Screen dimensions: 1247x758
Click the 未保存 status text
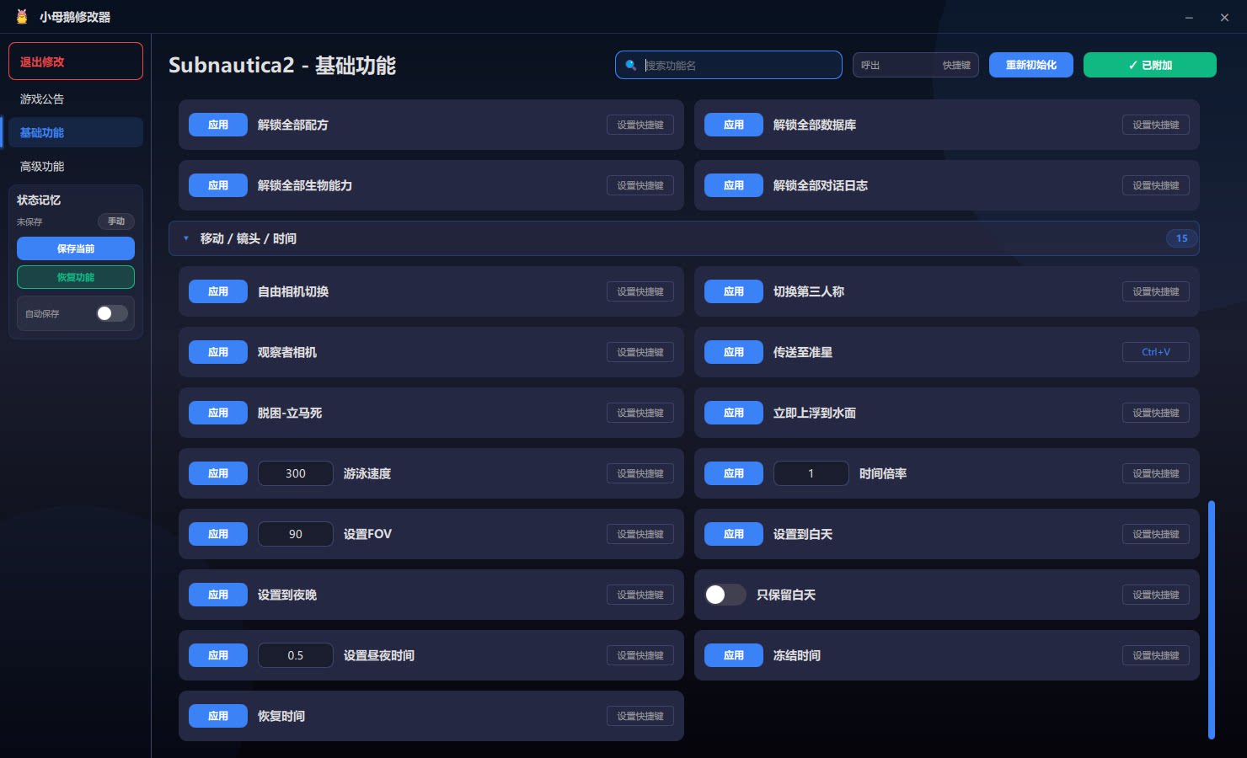coord(29,222)
